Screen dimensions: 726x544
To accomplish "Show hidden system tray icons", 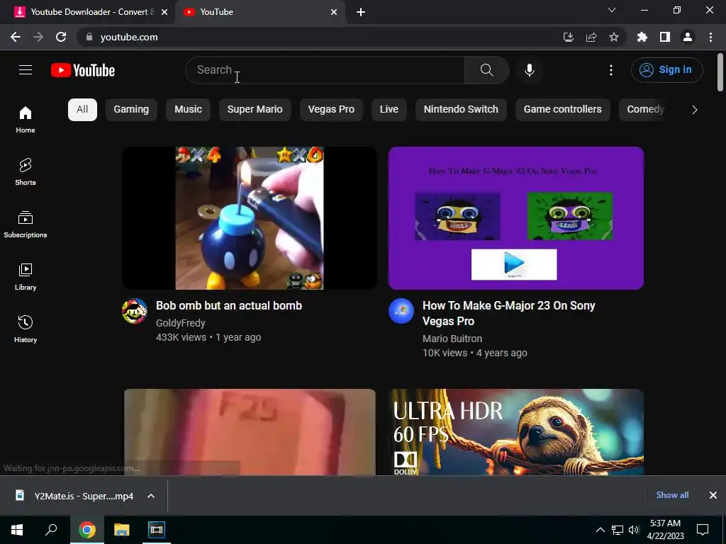I will (x=600, y=530).
